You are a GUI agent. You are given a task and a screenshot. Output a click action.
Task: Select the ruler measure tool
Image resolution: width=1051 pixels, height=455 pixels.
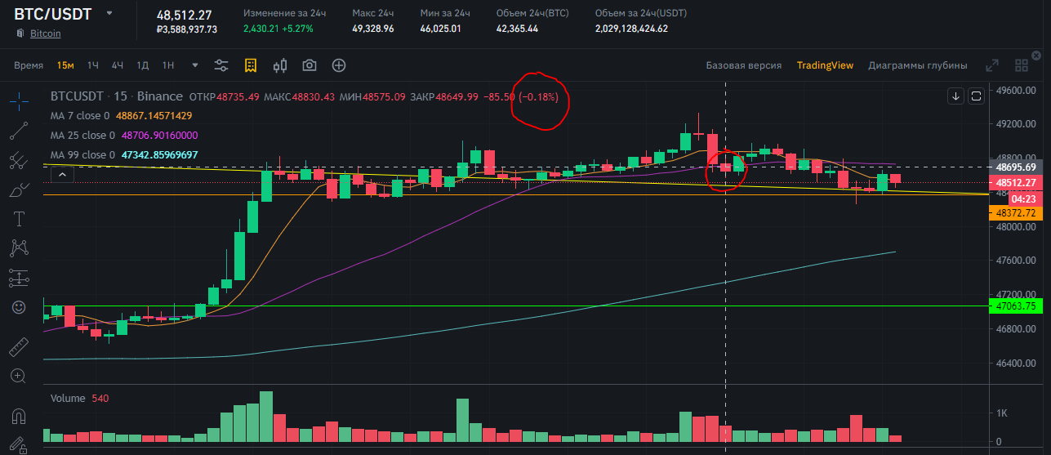click(x=18, y=347)
